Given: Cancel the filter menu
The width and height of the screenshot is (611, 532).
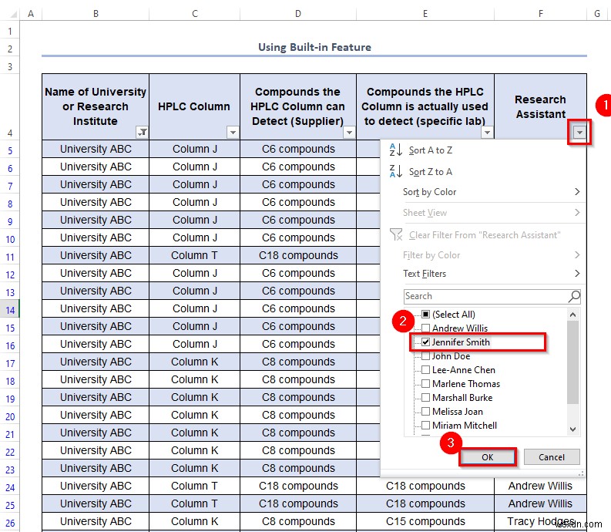Looking at the screenshot, I should tap(552, 457).
